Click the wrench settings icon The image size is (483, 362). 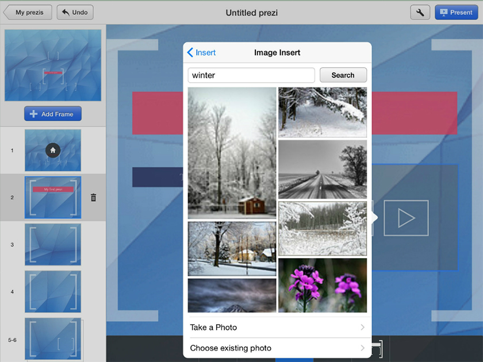tap(420, 12)
